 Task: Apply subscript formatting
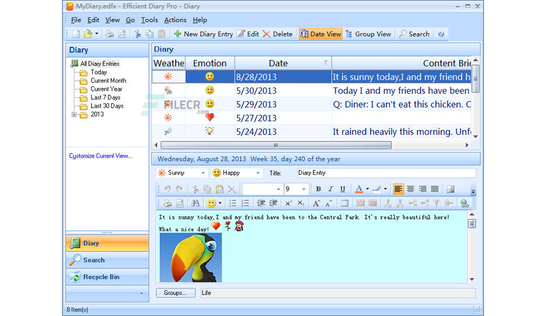point(301,203)
